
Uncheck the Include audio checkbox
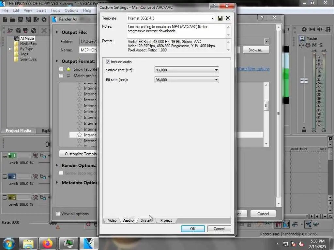[108, 62]
